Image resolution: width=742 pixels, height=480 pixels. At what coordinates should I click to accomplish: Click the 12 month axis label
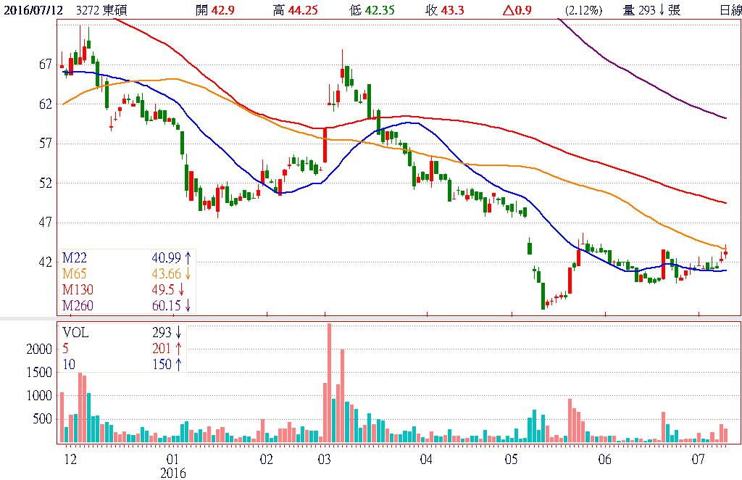click(70, 459)
